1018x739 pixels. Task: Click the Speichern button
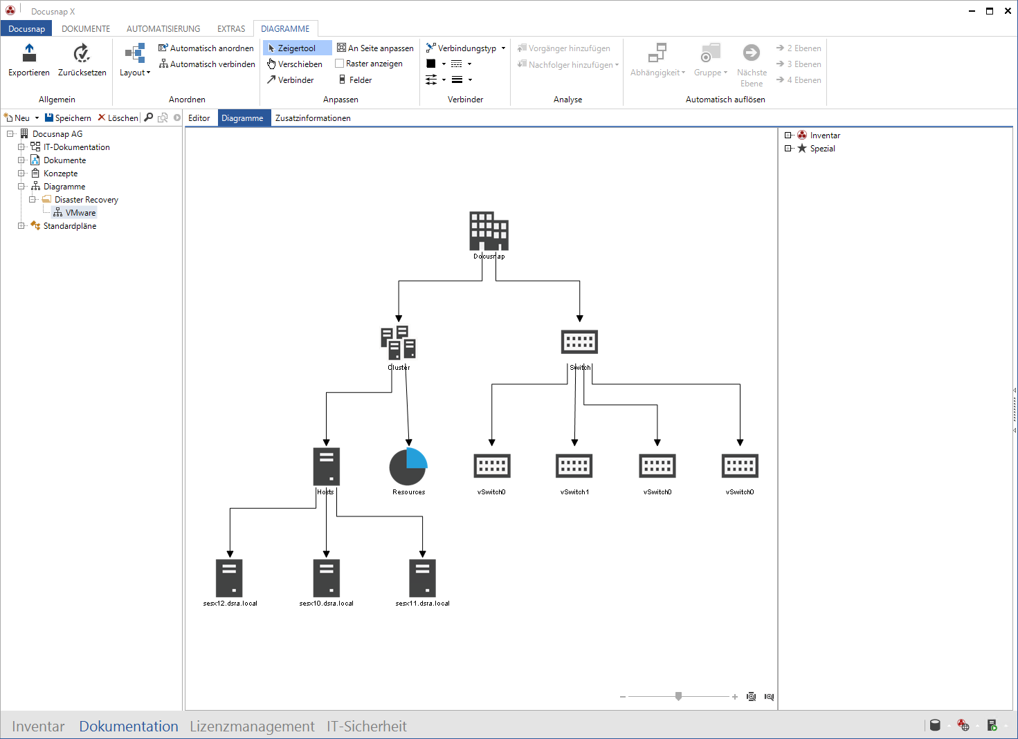pyautogui.click(x=68, y=118)
